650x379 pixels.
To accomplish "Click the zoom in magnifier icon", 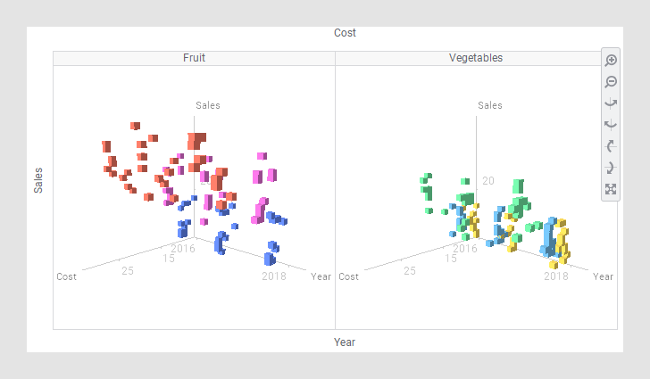I will click(x=611, y=60).
